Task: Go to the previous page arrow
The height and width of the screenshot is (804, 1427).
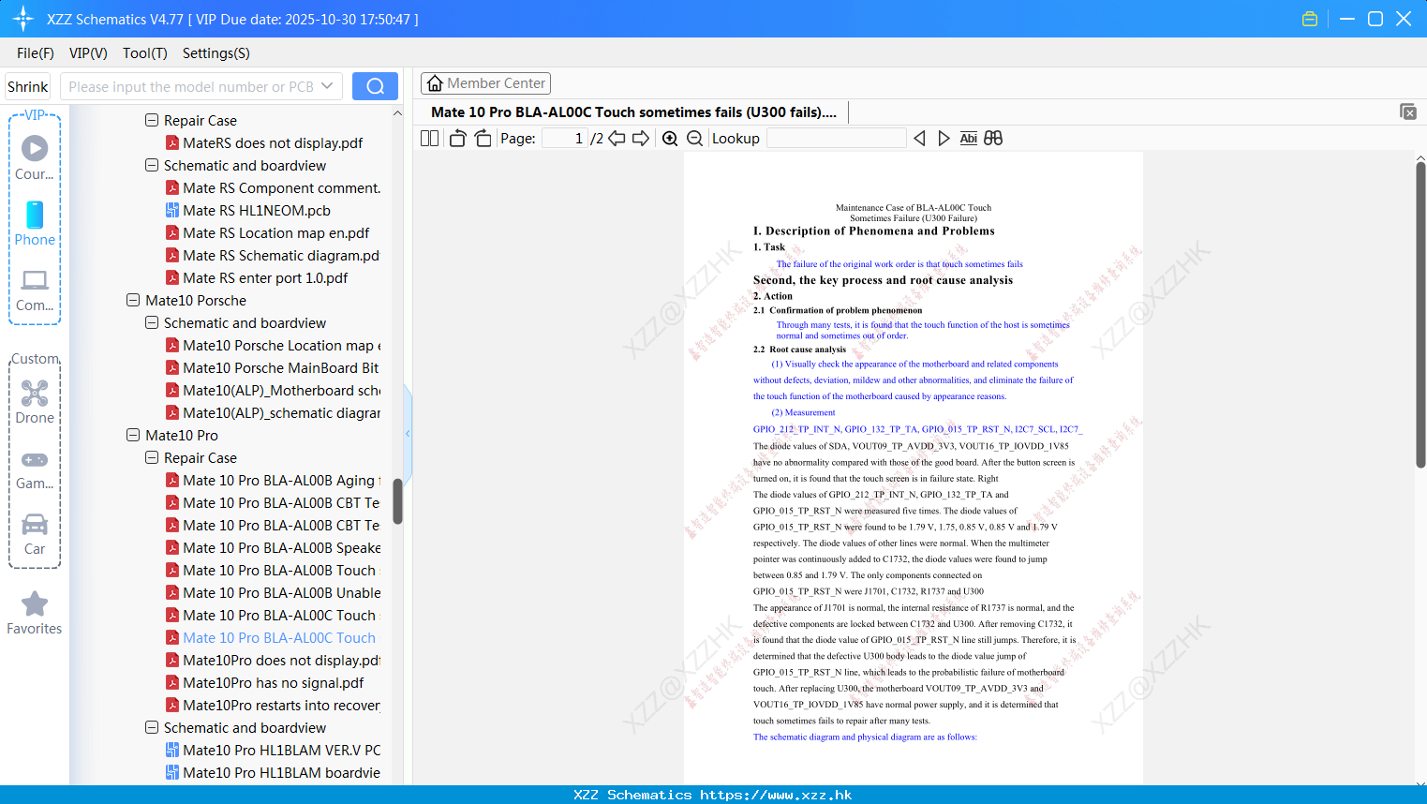Action: [617, 139]
